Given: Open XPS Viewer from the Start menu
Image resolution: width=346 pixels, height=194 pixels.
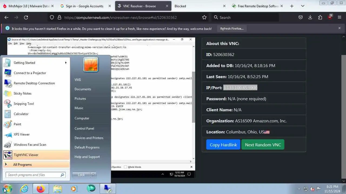Looking at the screenshot, I should tap(36, 134).
